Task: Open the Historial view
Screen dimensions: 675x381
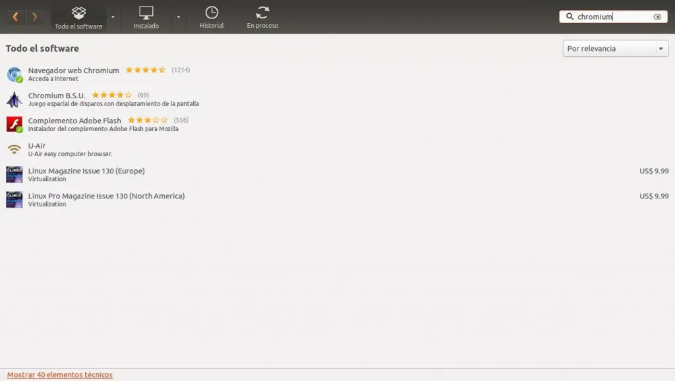Action: click(212, 18)
